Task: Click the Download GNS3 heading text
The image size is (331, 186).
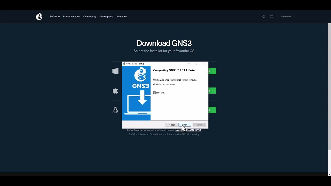Action: click(x=164, y=43)
